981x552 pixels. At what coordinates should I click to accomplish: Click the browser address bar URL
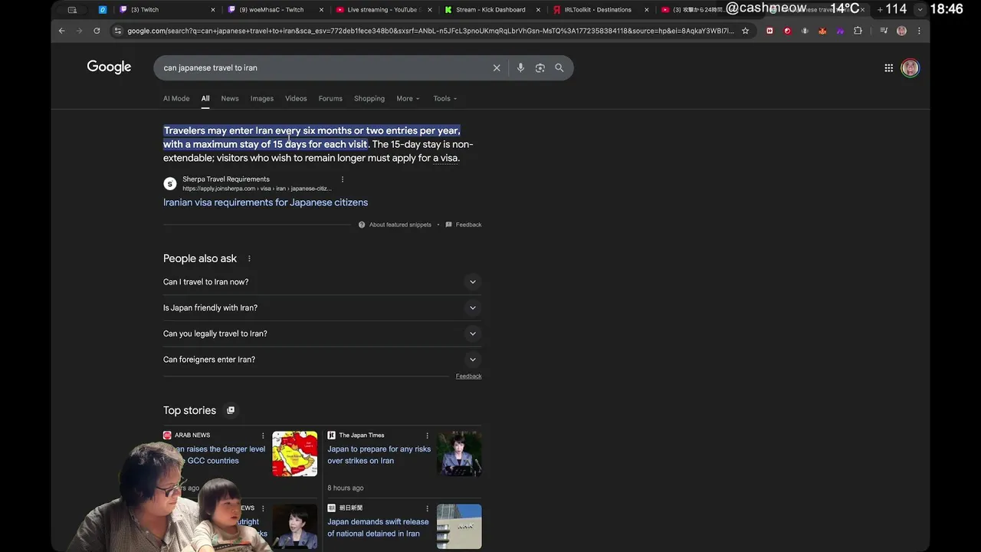pyautogui.click(x=430, y=31)
